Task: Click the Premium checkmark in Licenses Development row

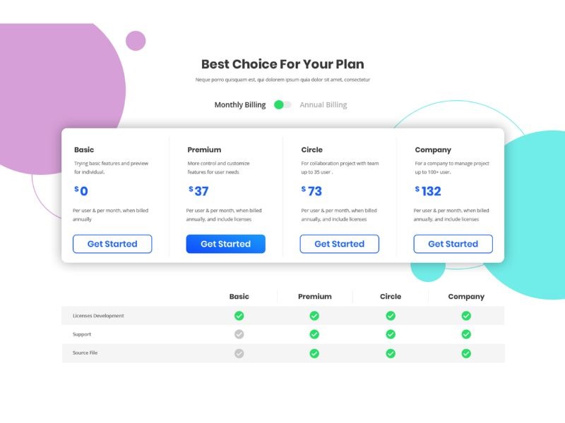Action: [x=314, y=316]
